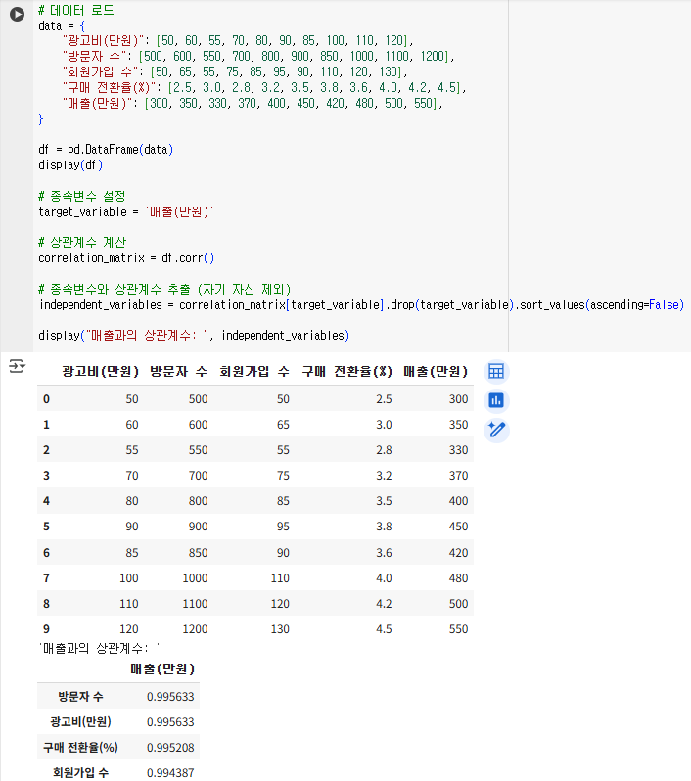Click the 매출(만원) header of correlation table
Screen dimensions: 691x781
pyautogui.click(x=162, y=668)
